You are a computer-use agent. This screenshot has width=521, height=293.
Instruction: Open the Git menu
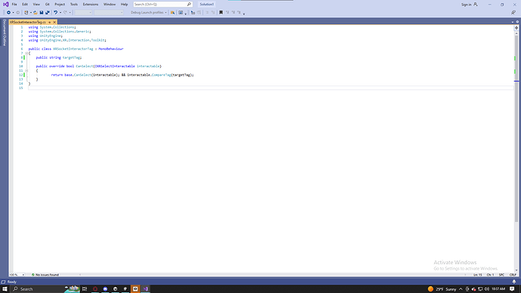point(47,5)
